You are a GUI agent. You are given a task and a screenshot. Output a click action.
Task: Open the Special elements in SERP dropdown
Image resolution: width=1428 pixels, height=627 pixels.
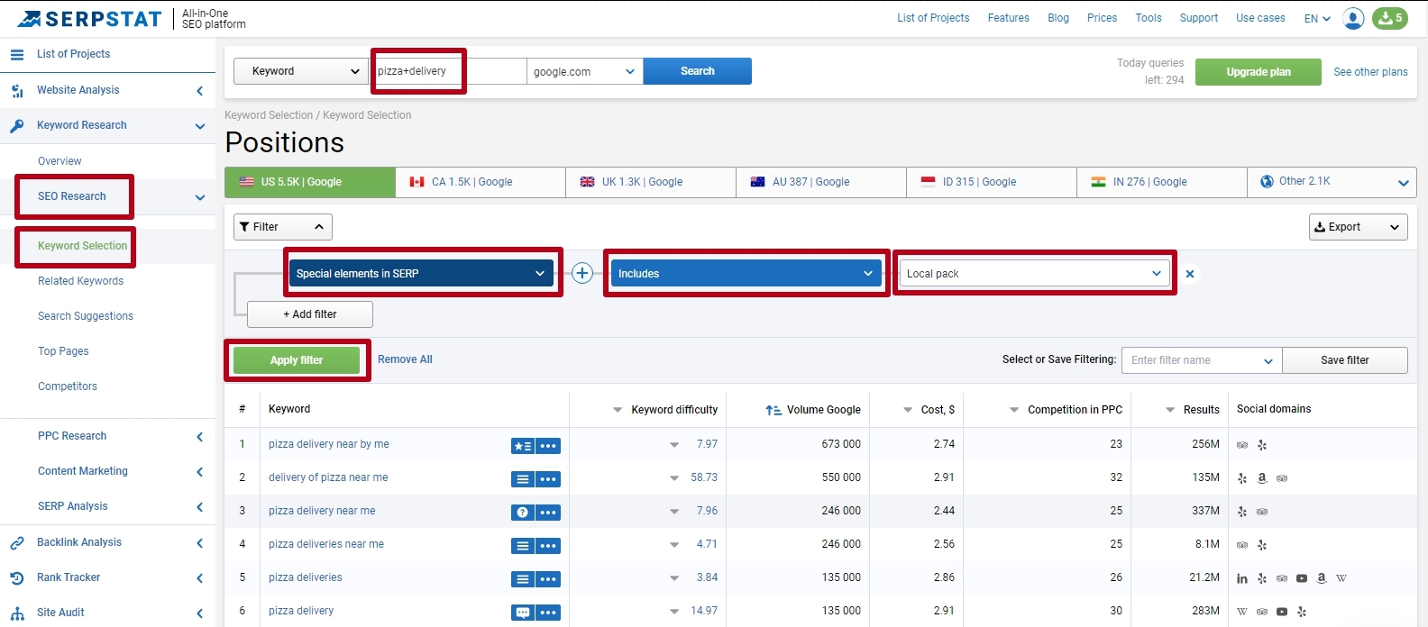420,274
